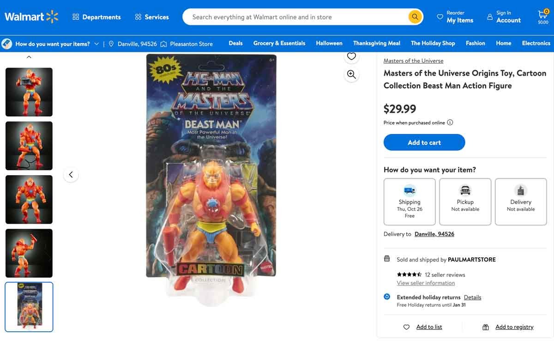Click the Services icon
Image resolution: width=554 pixels, height=341 pixels.
pos(138,17)
